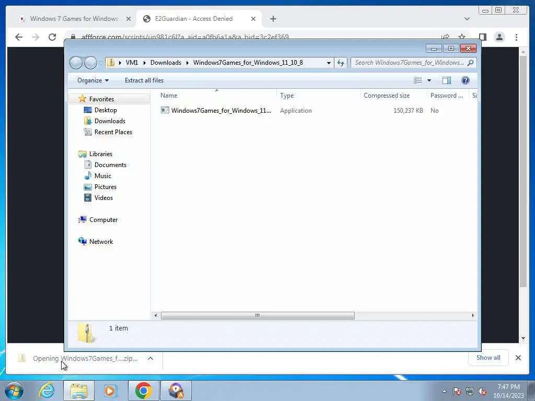Sort by Password column header

pyautogui.click(x=447, y=96)
